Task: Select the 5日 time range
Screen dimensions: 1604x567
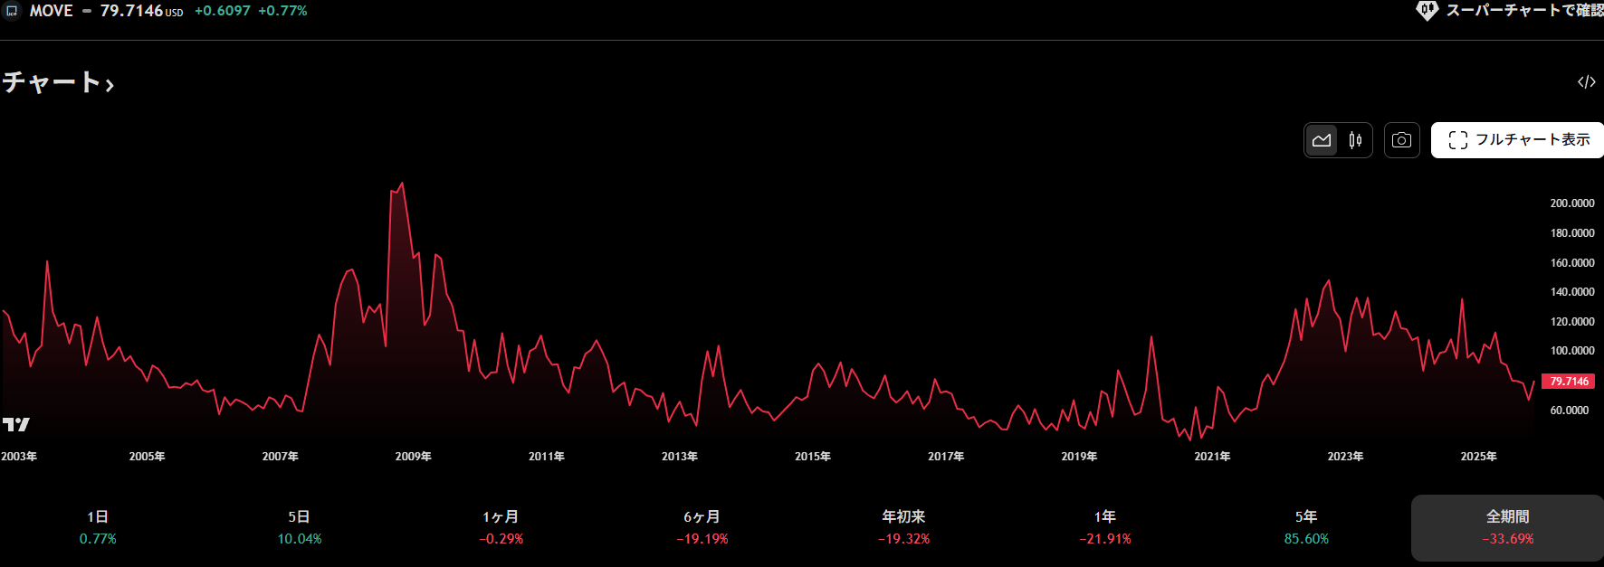Action: tap(299, 527)
